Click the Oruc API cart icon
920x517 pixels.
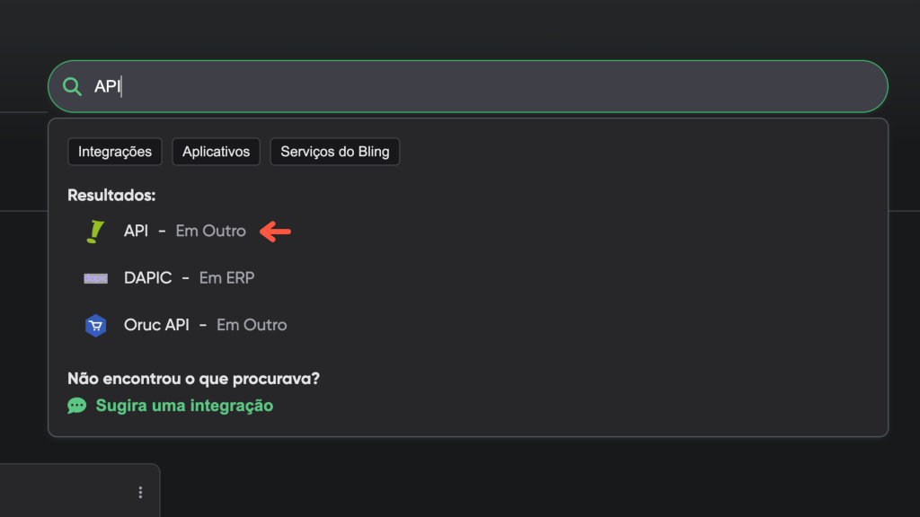coord(95,325)
